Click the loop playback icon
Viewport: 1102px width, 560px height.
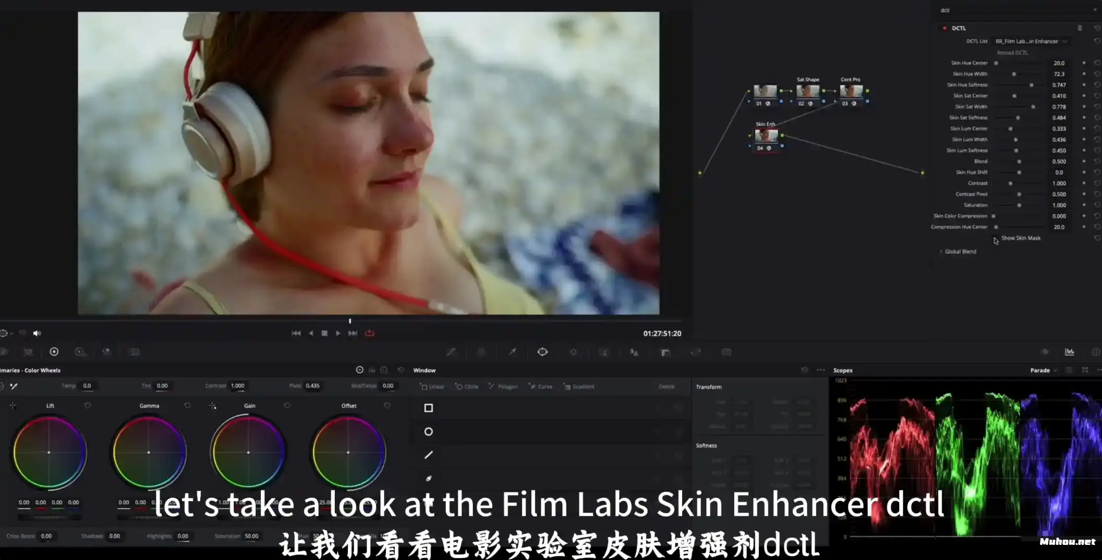coord(370,333)
